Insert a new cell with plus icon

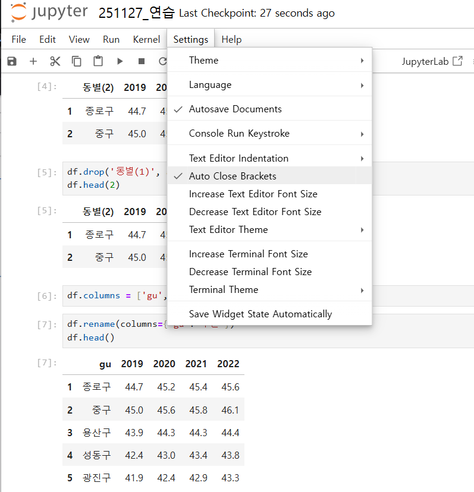click(33, 61)
